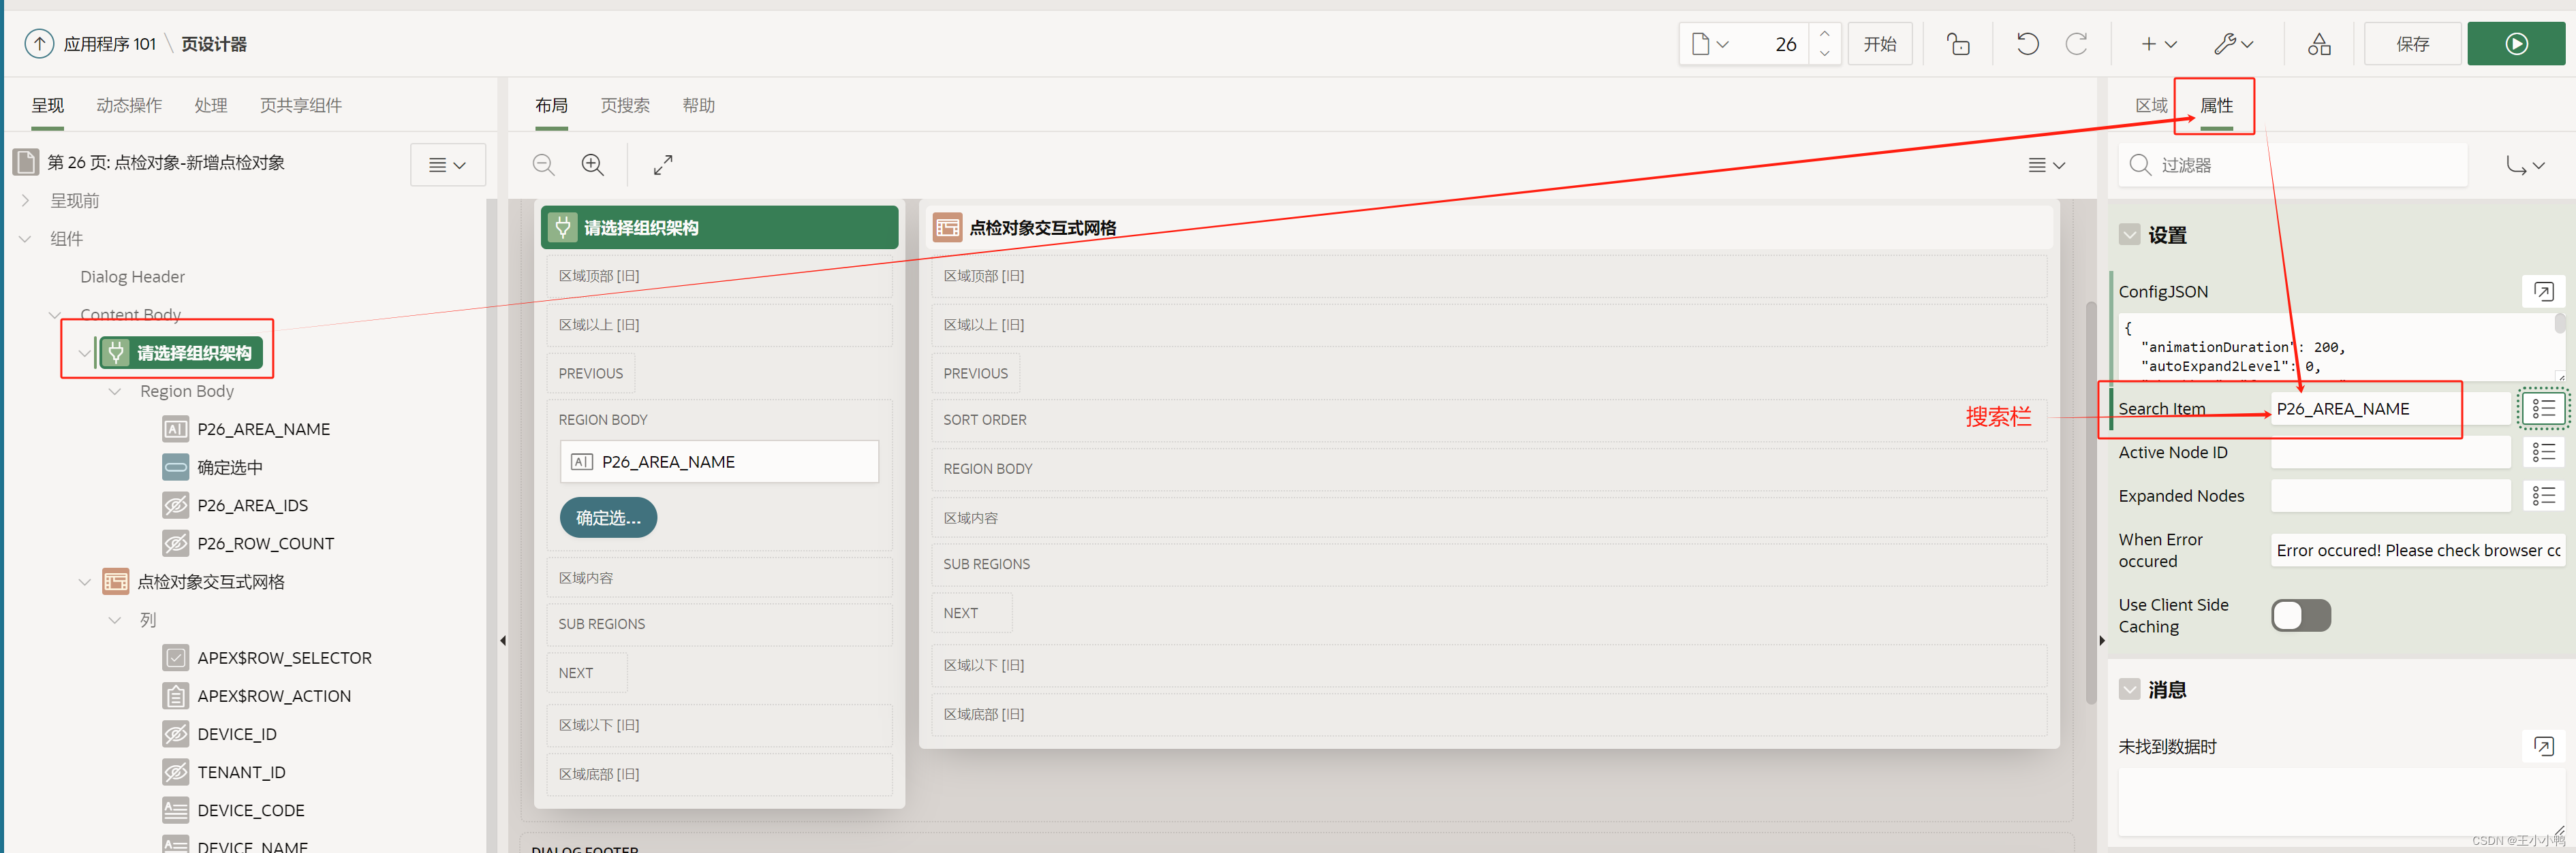Toggle Use Client Side Caching switch
Image resolution: width=2576 pixels, height=853 pixels.
[x=2300, y=615]
